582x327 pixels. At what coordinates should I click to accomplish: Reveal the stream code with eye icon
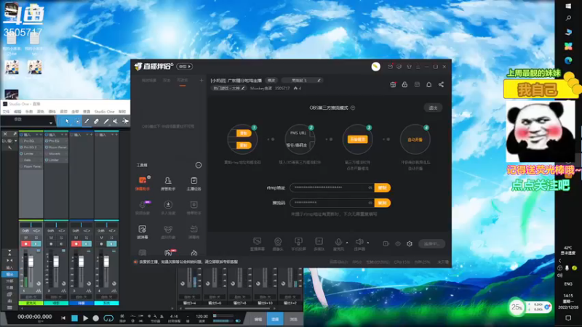pyautogui.click(x=370, y=203)
